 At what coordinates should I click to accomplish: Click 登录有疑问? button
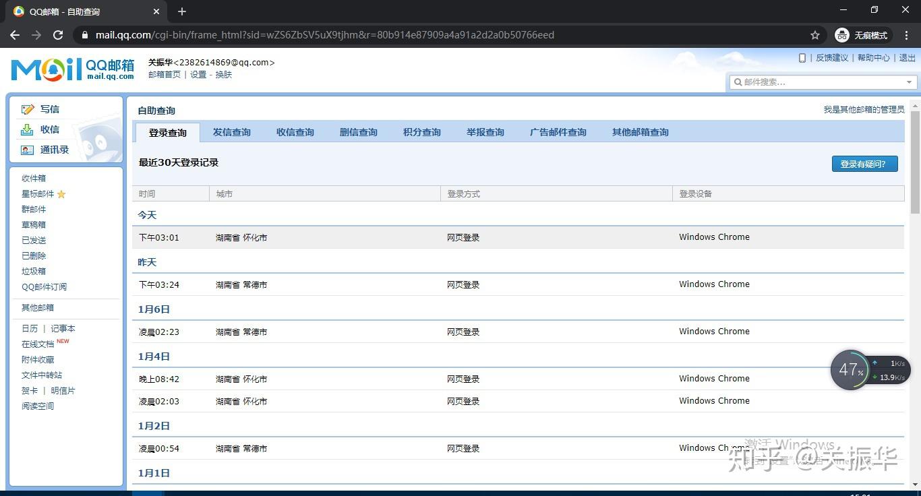coord(864,164)
